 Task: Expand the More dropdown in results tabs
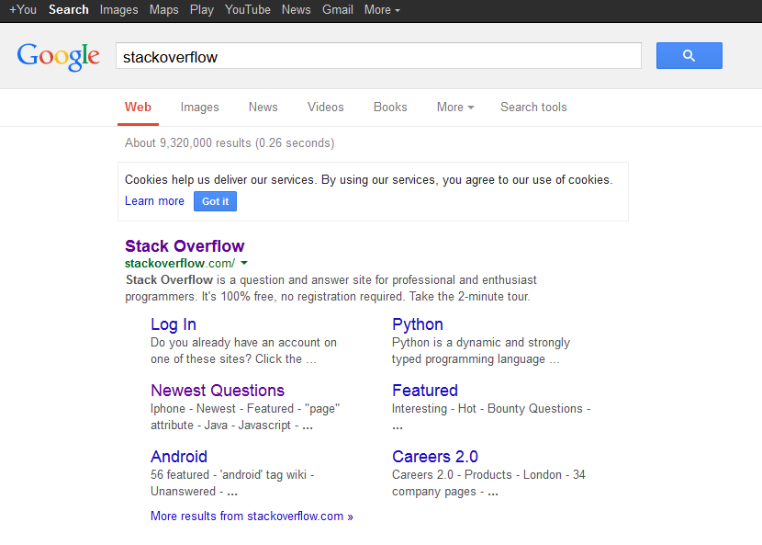click(455, 107)
